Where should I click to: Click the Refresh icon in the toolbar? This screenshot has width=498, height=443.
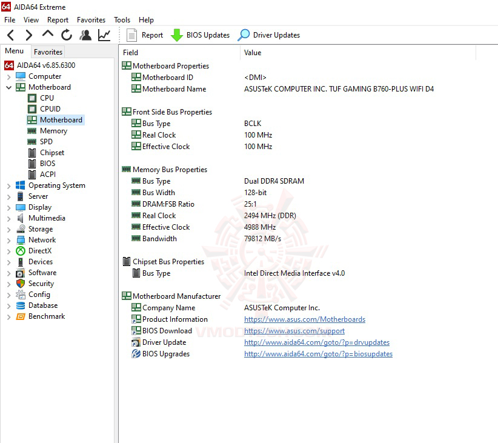pos(67,35)
